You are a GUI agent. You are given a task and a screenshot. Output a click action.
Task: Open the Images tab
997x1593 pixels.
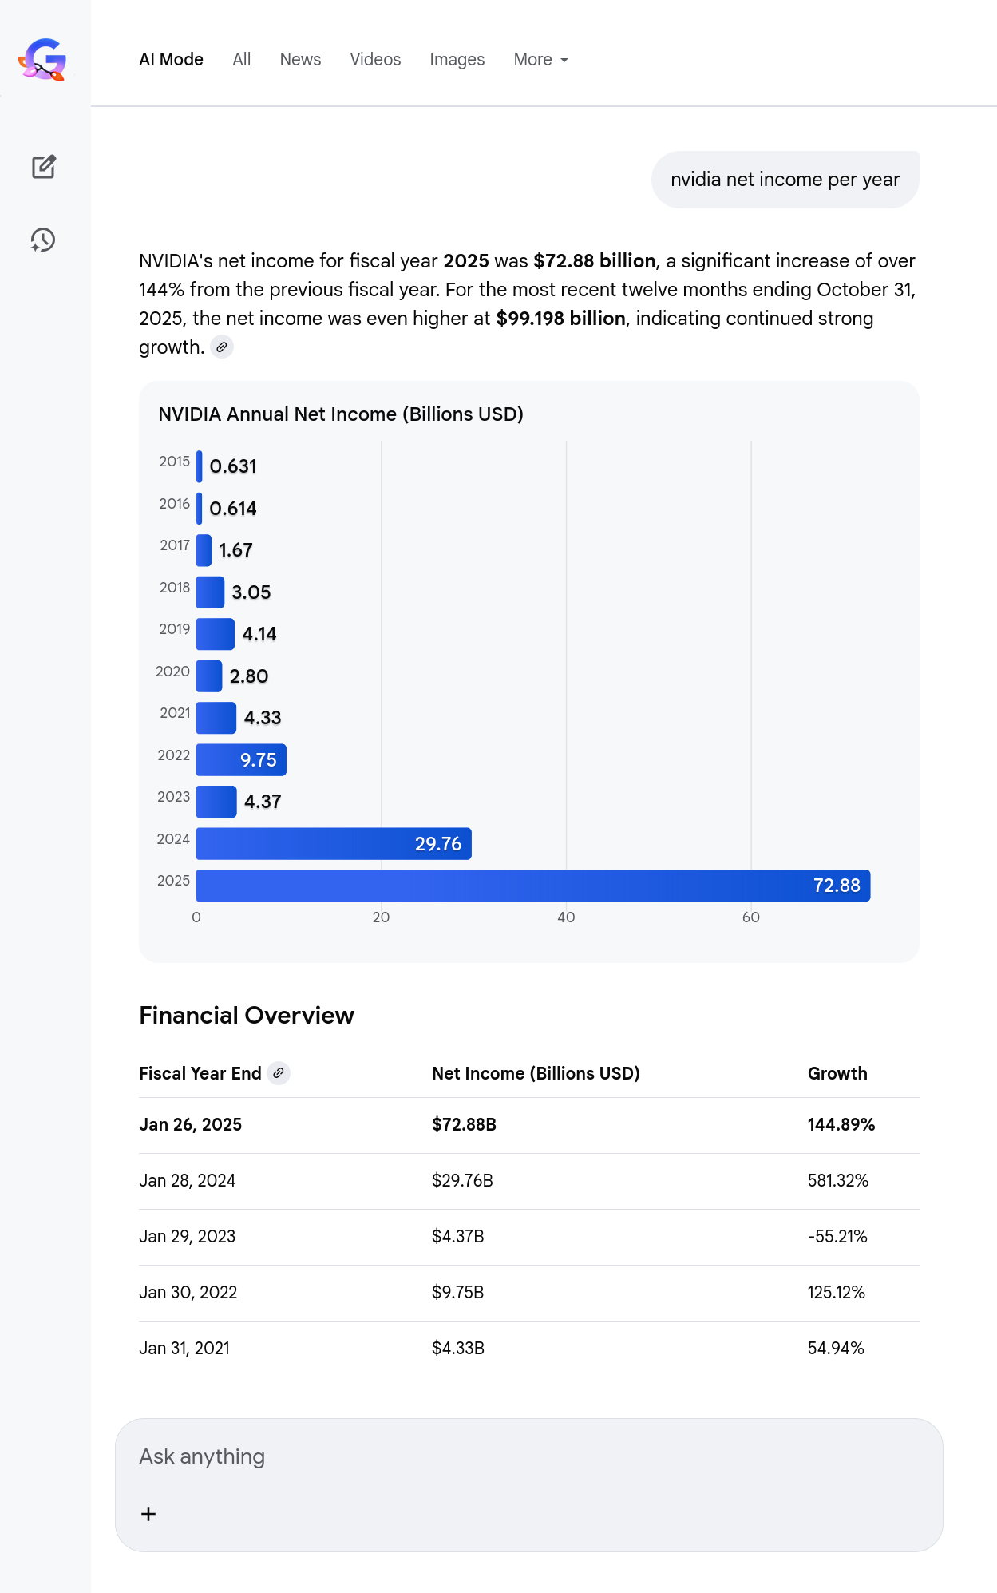point(457,60)
